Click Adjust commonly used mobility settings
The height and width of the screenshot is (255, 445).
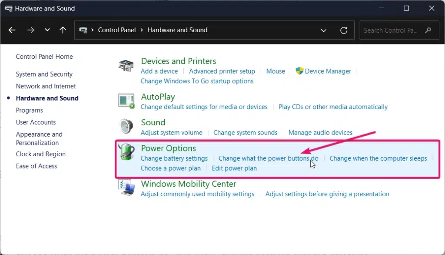[x=197, y=194]
